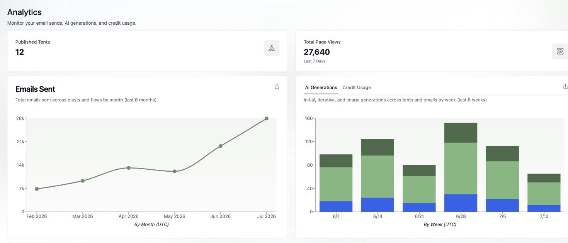Click the Mar 2026 data point on line chart

[83, 181]
